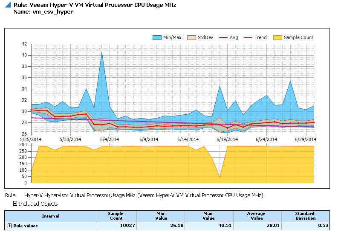Select the Min Value column header
Viewport: 341px width, 232px height.
coord(161,216)
